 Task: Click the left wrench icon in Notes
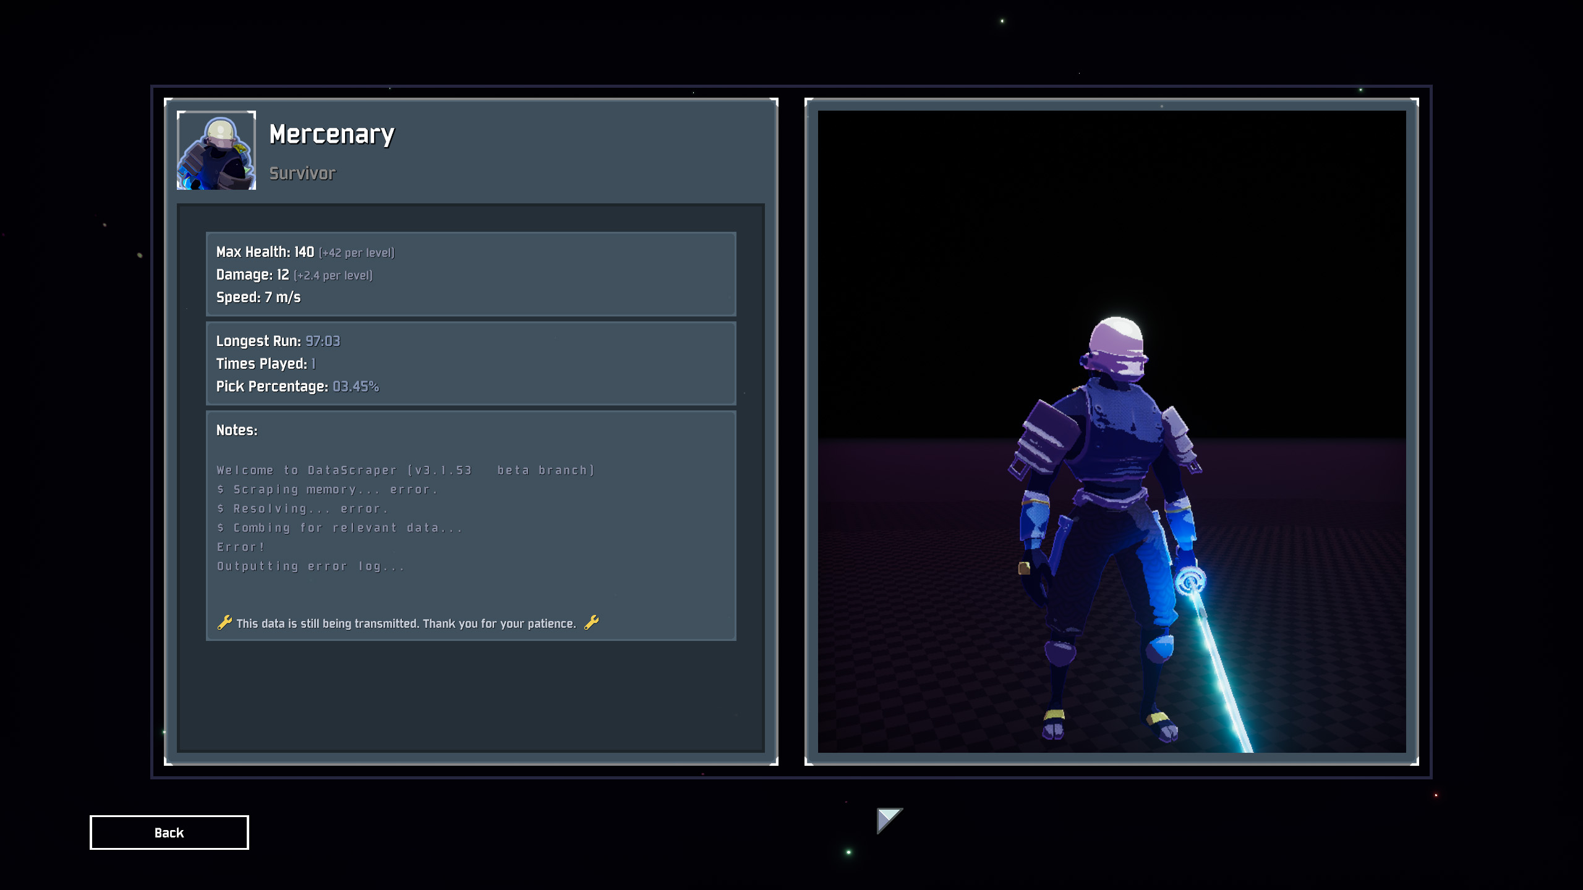(224, 622)
